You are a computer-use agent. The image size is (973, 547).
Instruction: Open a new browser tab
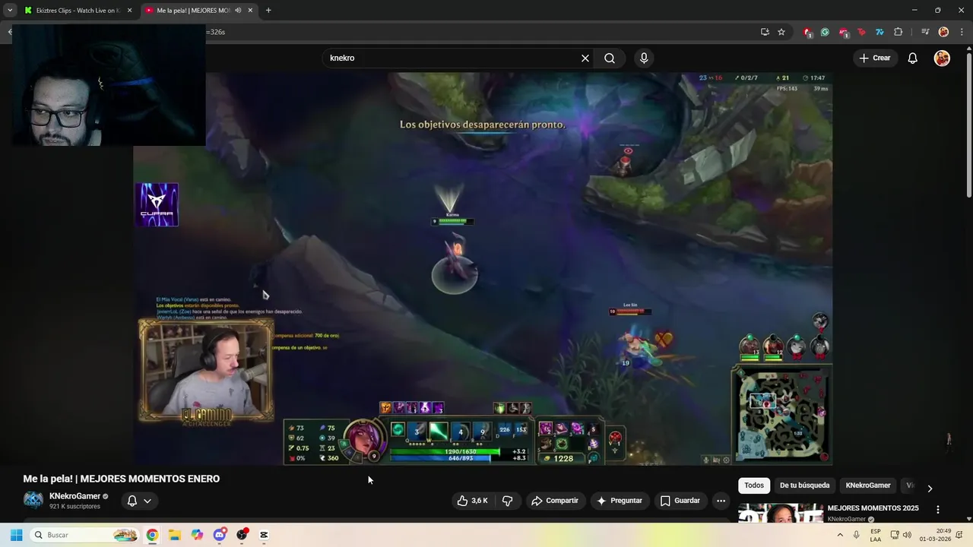268,11
